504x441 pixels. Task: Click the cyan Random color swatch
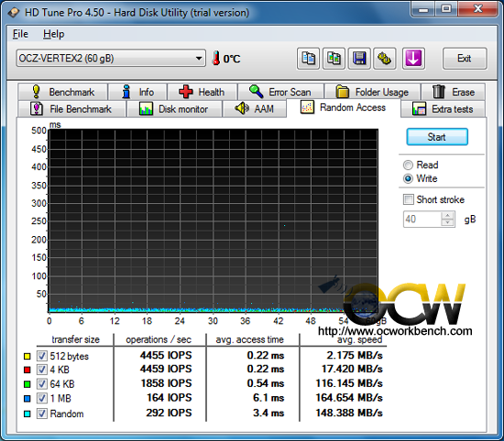click(27, 414)
